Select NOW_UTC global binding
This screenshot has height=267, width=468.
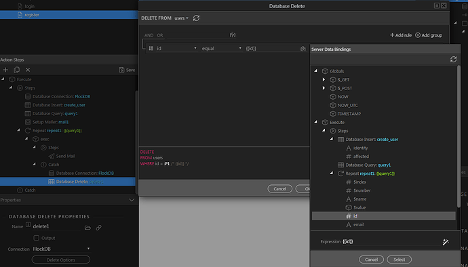tap(347, 105)
